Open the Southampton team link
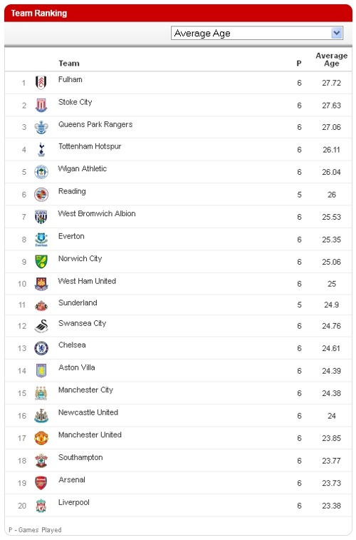 click(x=80, y=457)
